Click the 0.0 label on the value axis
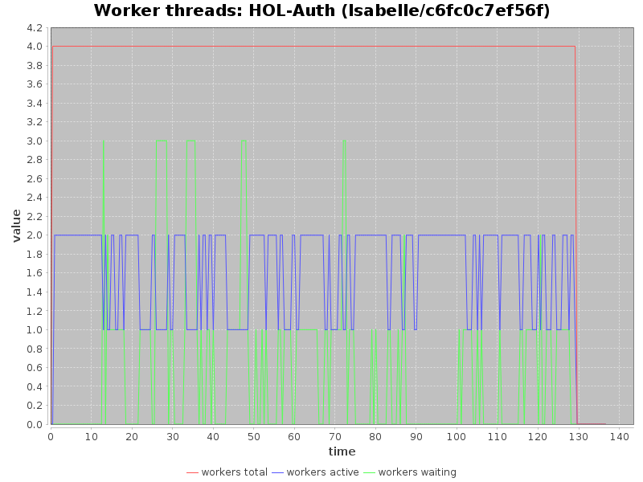Image resolution: width=643 pixels, height=482 pixels. tap(35, 425)
